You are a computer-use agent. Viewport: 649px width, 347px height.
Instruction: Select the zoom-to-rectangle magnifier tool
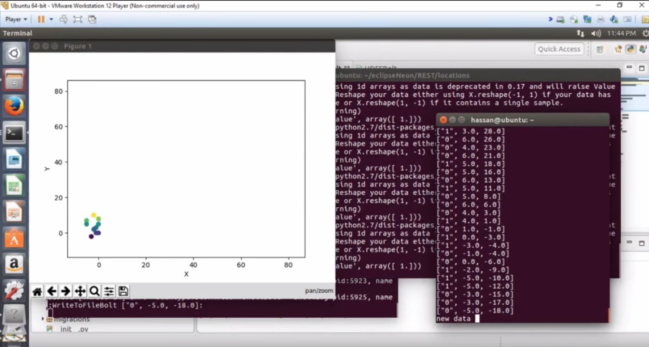click(95, 291)
